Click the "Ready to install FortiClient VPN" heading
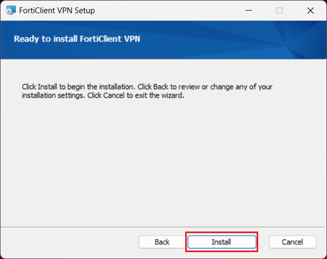Screen dimensions: 327x259 (x=77, y=39)
